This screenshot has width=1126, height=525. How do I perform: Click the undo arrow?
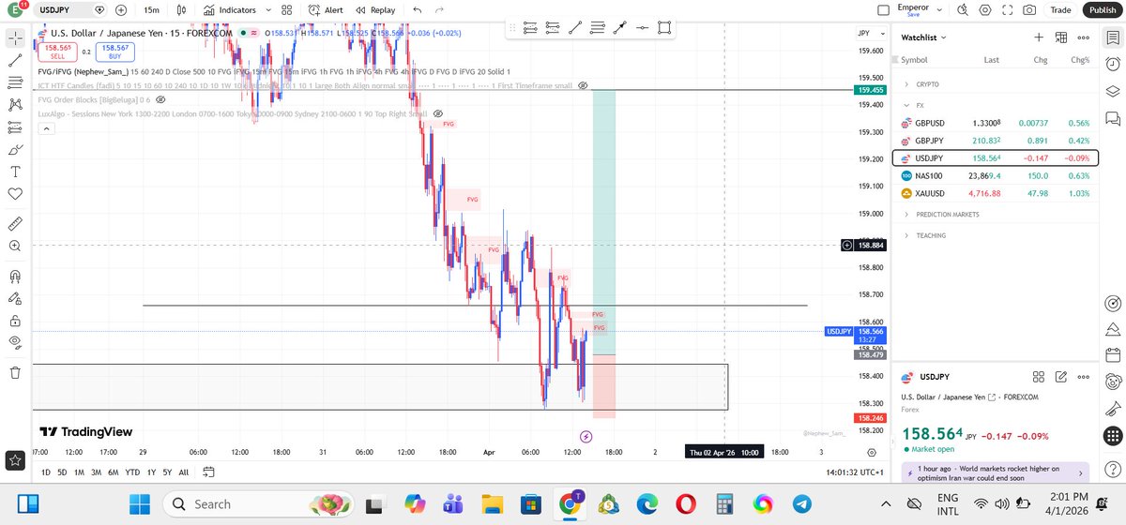coord(418,10)
